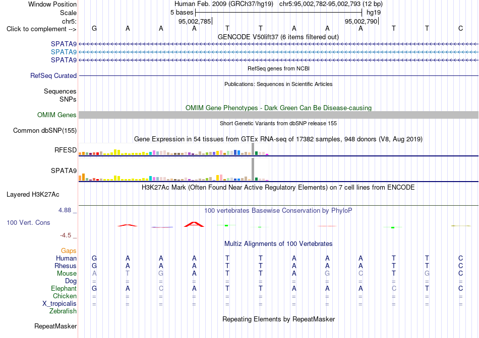
Task: Click the Scale track label
Action: (68, 13)
